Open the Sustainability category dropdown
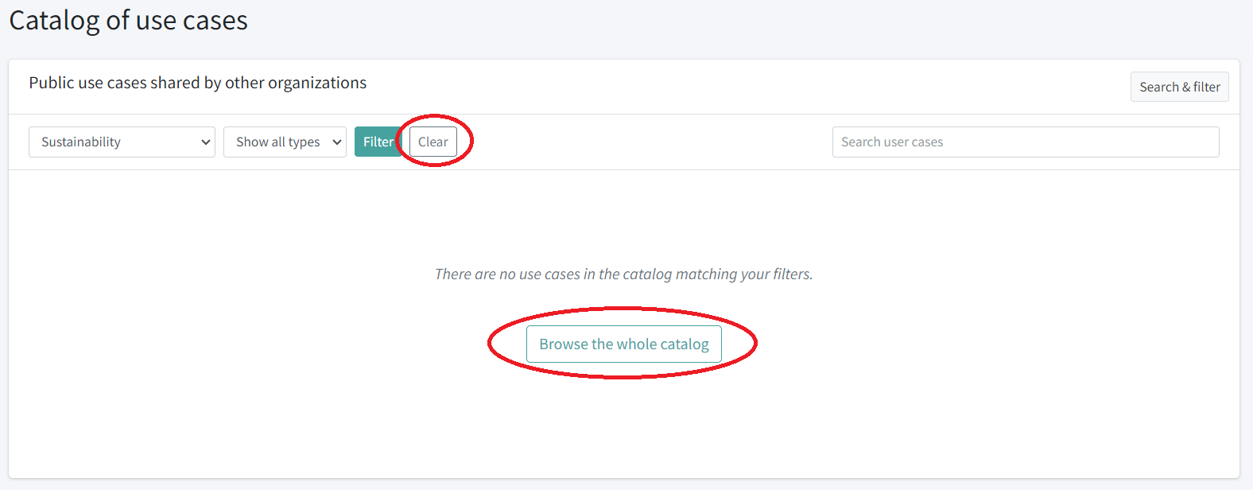This screenshot has width=1253, height=490. pos(122,142)
